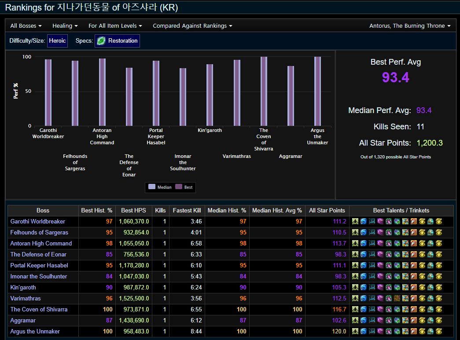The width and height of the screenshot is (460, 340).
Task: Click purple-green flower talent icon in Argus the Unmaker row
Action: click(397, 331)
